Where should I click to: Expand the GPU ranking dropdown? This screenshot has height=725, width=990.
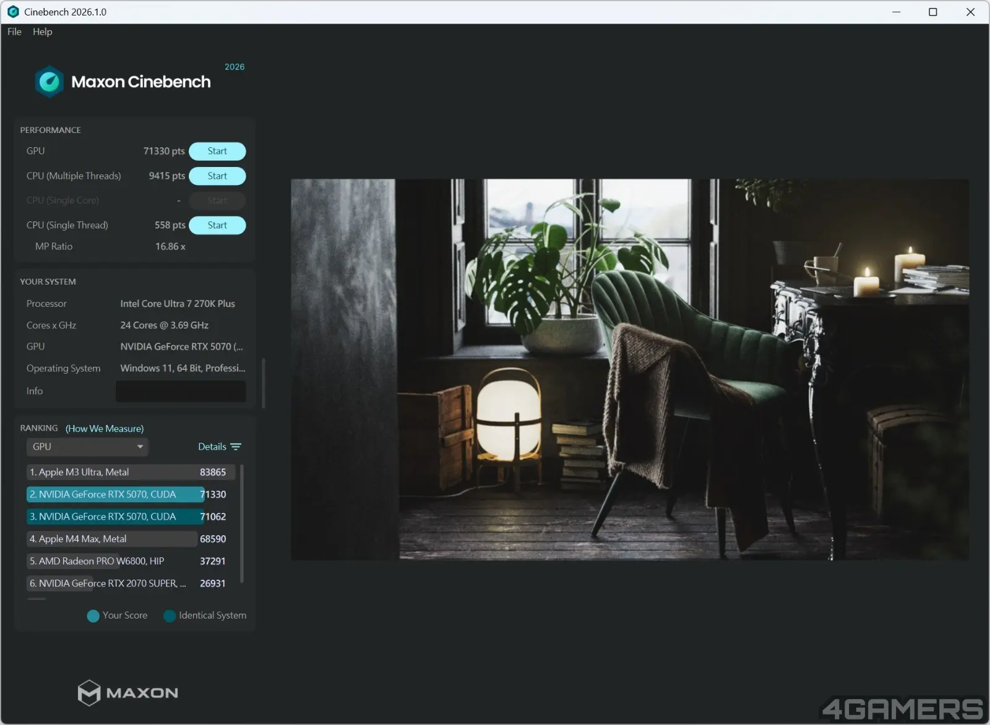tap(87, 447)
